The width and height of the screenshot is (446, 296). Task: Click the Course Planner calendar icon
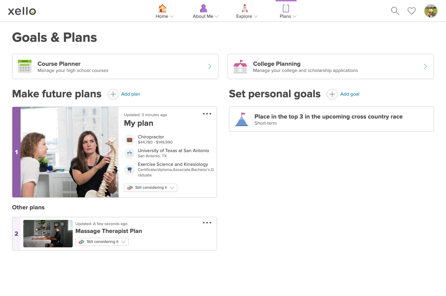(x=25, y=66)
